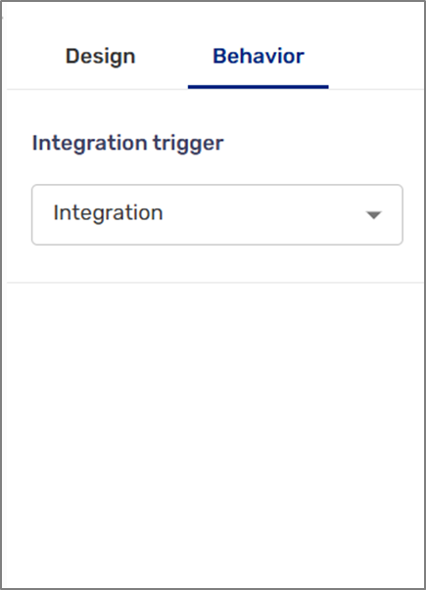Switch to the Design tab
This screenshot has width=426, height=590.
click(x=100, y=57)
